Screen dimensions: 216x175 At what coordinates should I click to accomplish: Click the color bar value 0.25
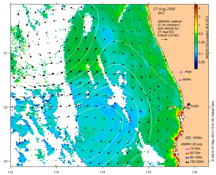tap(201, 42)
